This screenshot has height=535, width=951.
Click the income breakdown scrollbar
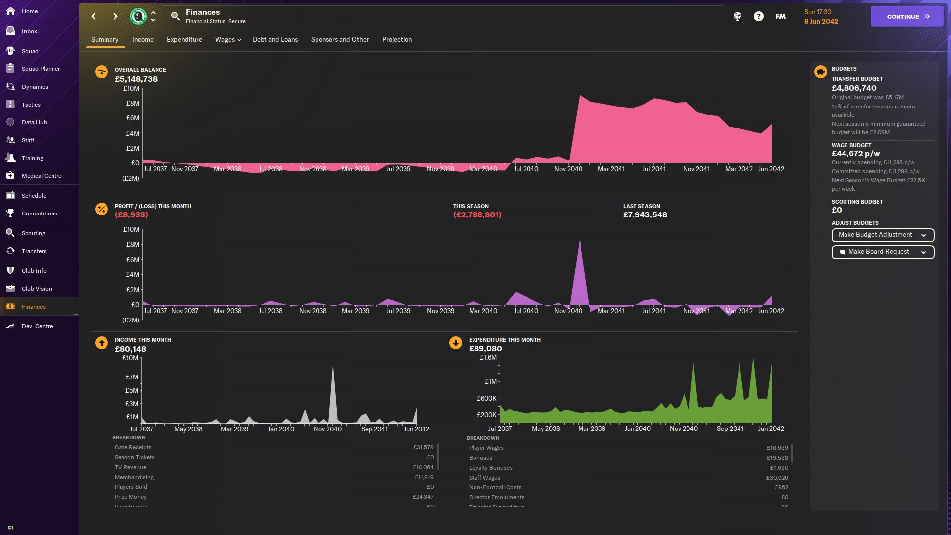coord(438,456)
